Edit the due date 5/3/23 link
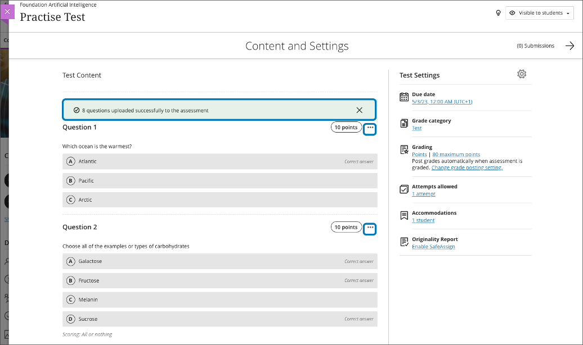The width and height of the screenshot is (583, 345). [x=442, y=102]
